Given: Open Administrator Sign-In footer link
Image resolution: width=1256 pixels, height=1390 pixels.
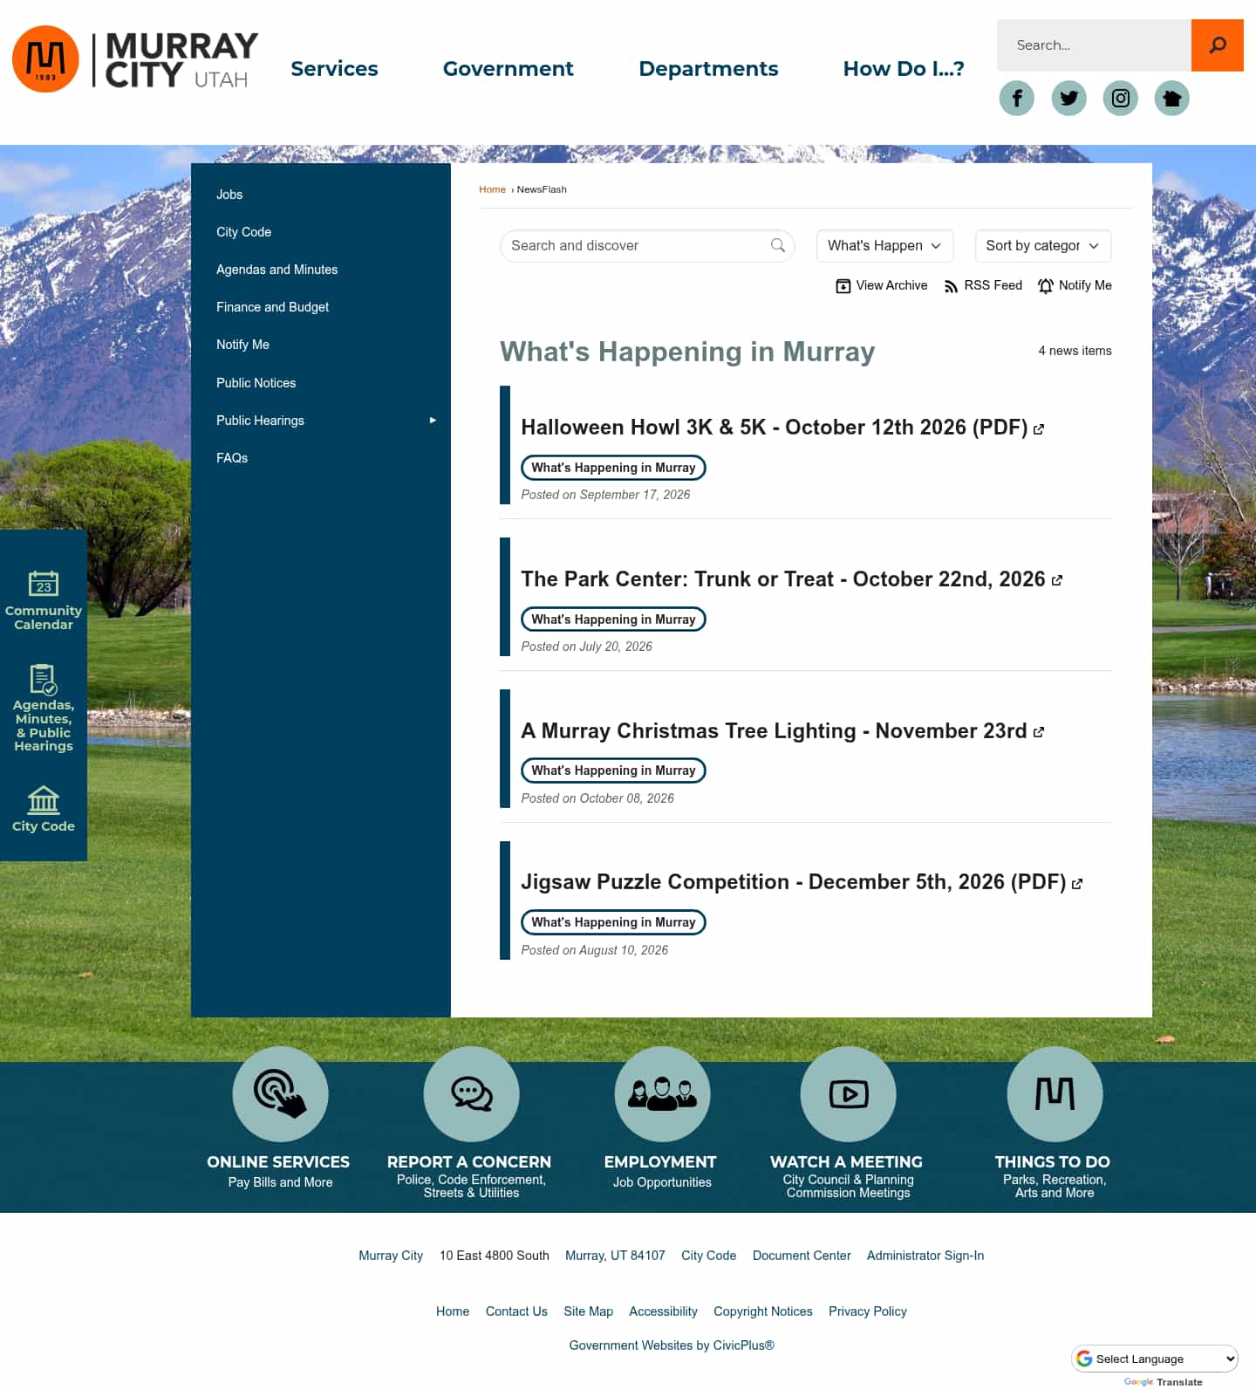Looking at the screenshot, I should [x=925, y=1256].
